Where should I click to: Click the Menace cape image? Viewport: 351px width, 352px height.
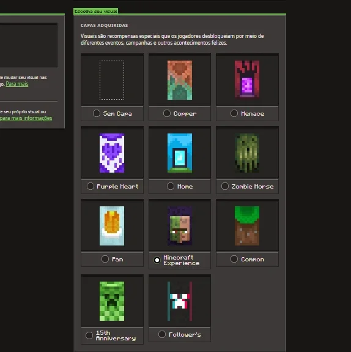point(247,79)
